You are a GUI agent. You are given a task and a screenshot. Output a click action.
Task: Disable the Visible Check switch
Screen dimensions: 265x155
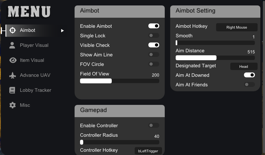[154, 45]
